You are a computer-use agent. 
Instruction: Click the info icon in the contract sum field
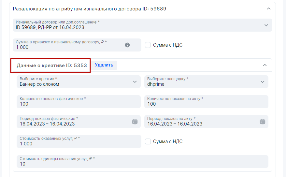(127, 45)
